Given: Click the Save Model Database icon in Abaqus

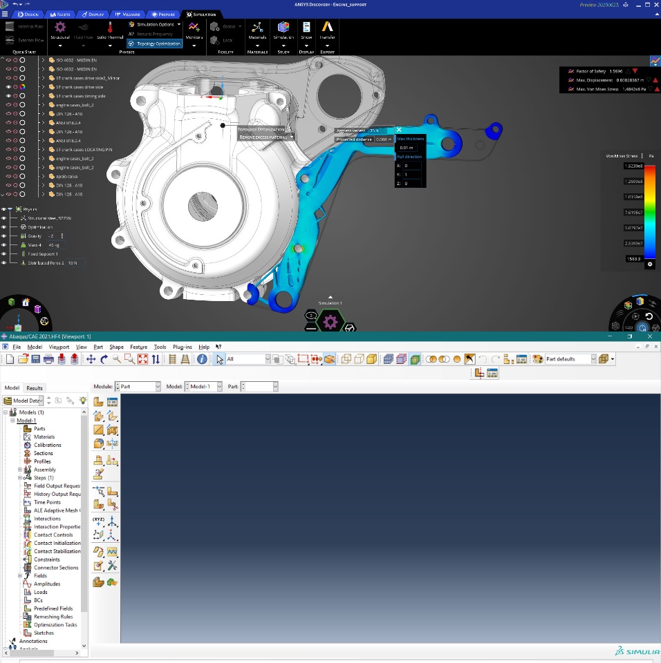Looking at the screenshot, I should click(35, 359).
